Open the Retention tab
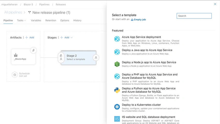This screenshot has width=220, height=124. pos(51,20)
